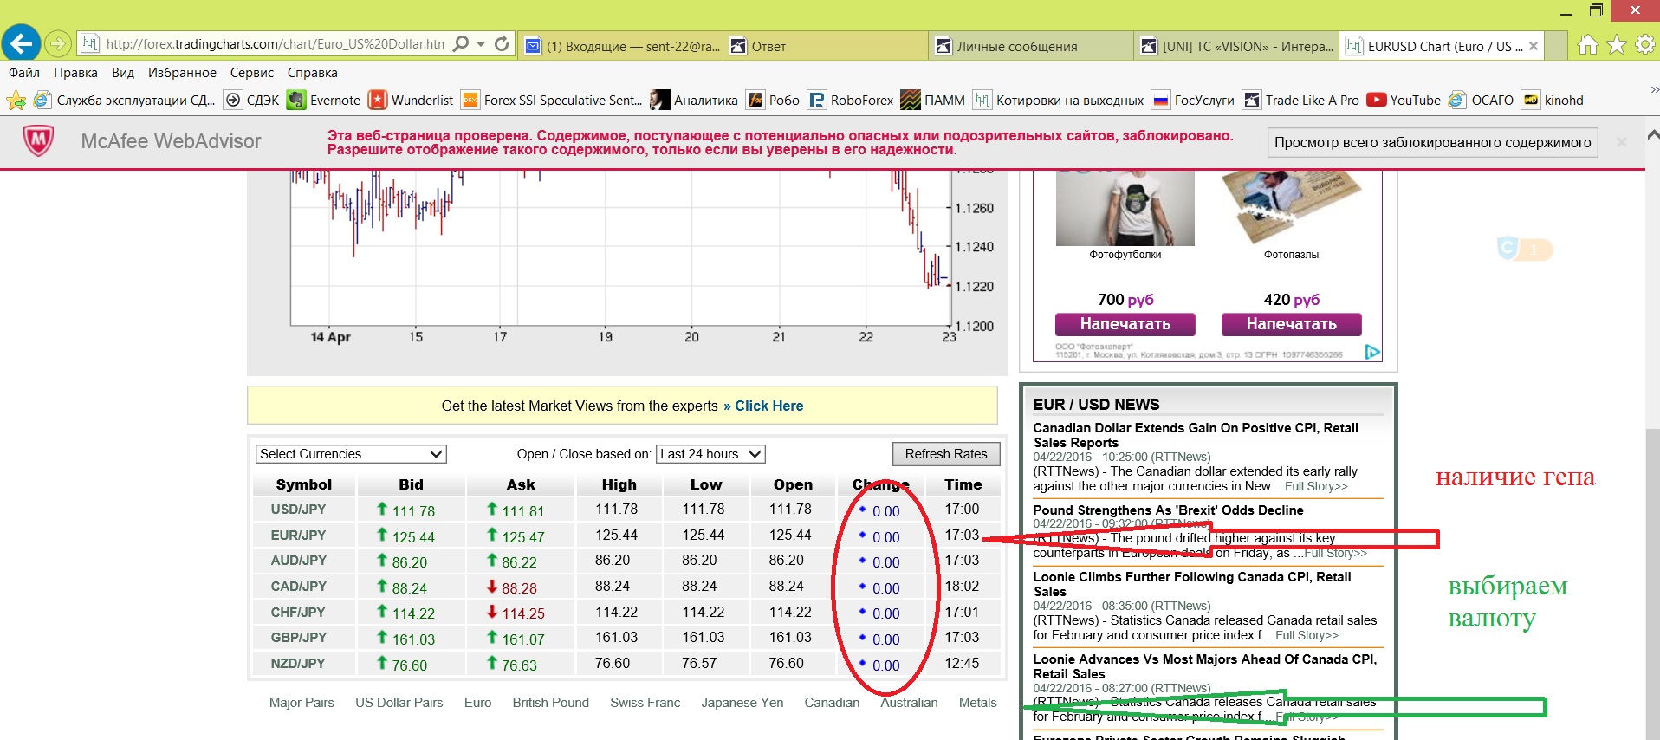This screenshot has width=1660, height=740.
Task: Open the Evernote bookmark
Action: tap(324, 101)
